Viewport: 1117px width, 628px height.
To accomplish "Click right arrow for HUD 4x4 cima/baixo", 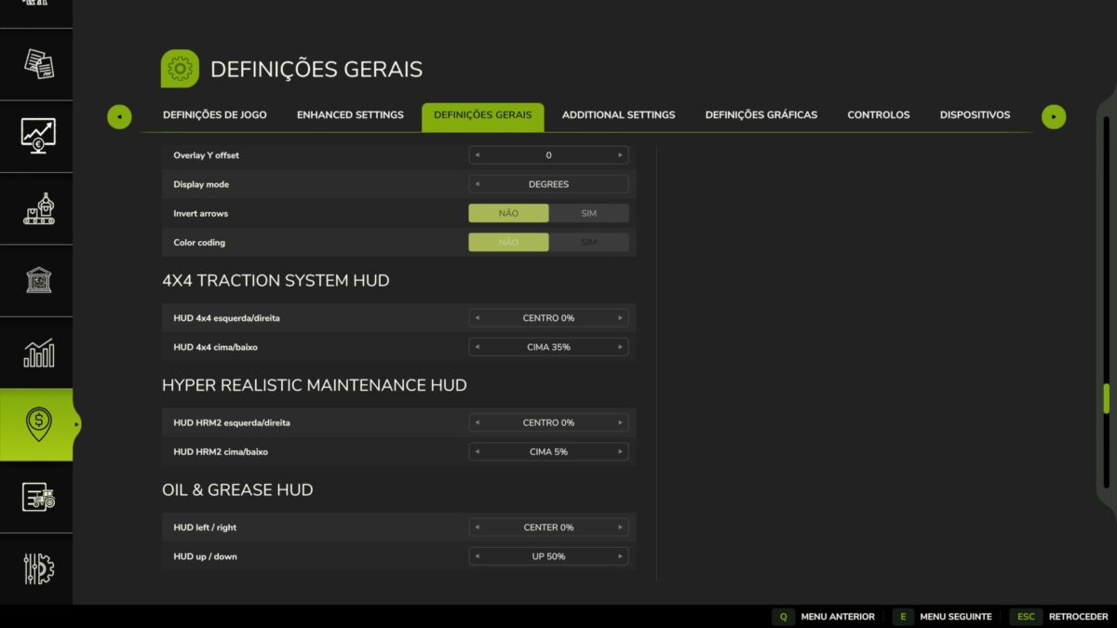I will [620, 347].
